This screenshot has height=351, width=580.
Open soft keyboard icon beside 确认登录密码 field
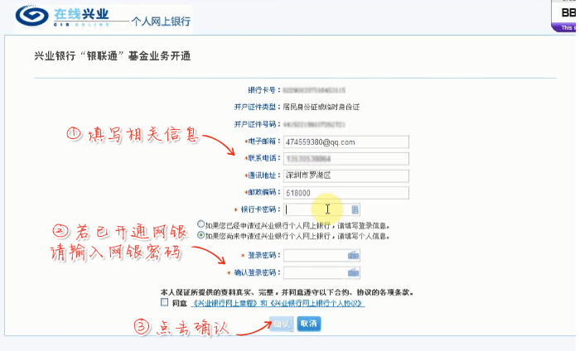[x=354, y=272]
